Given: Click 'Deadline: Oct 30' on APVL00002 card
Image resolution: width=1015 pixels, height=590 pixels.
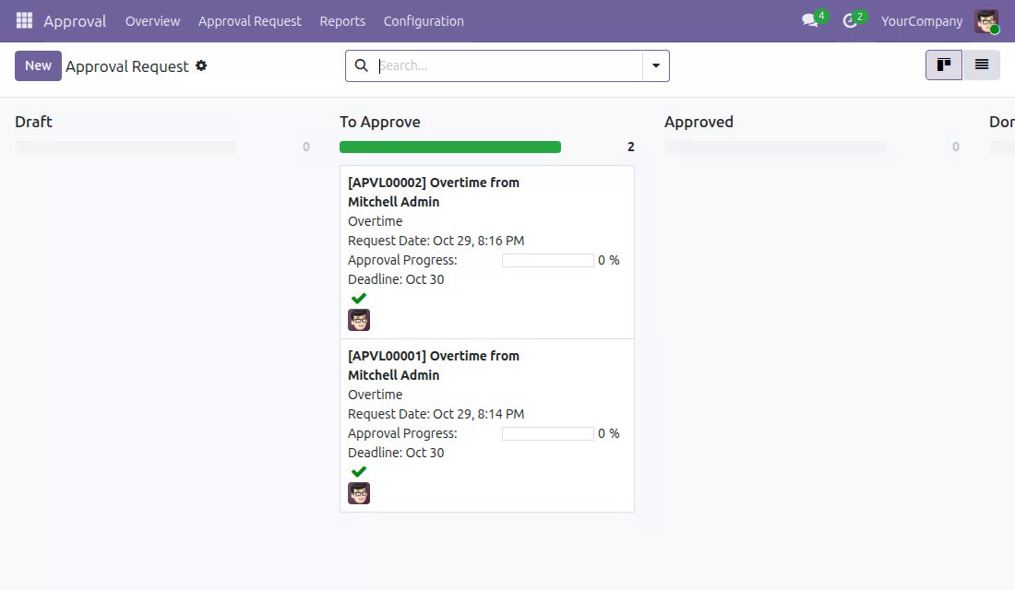Looking at the screenshot, I should 396,279.
